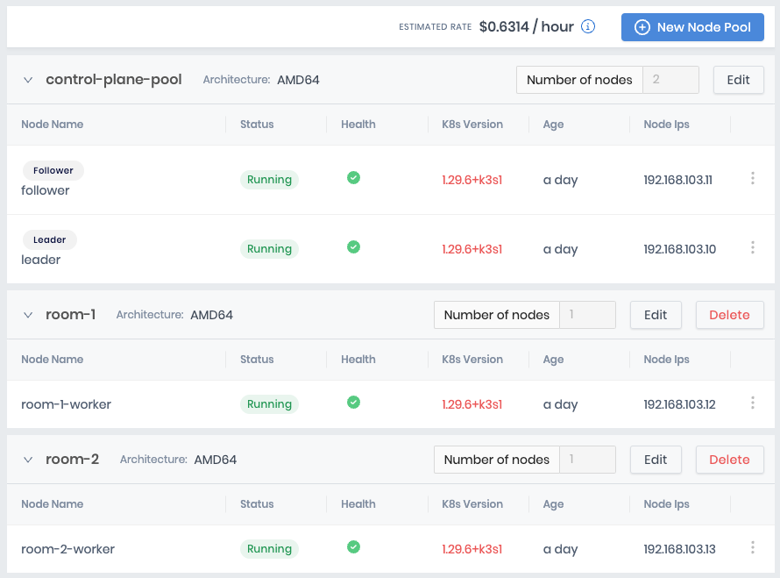This screenshot has width=780, height=578.
Task: Collapse the room-2 pool section
Action: point(28,460)
